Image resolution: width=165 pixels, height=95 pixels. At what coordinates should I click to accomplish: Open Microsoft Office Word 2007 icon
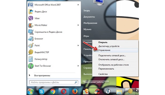tap(31, 5)
